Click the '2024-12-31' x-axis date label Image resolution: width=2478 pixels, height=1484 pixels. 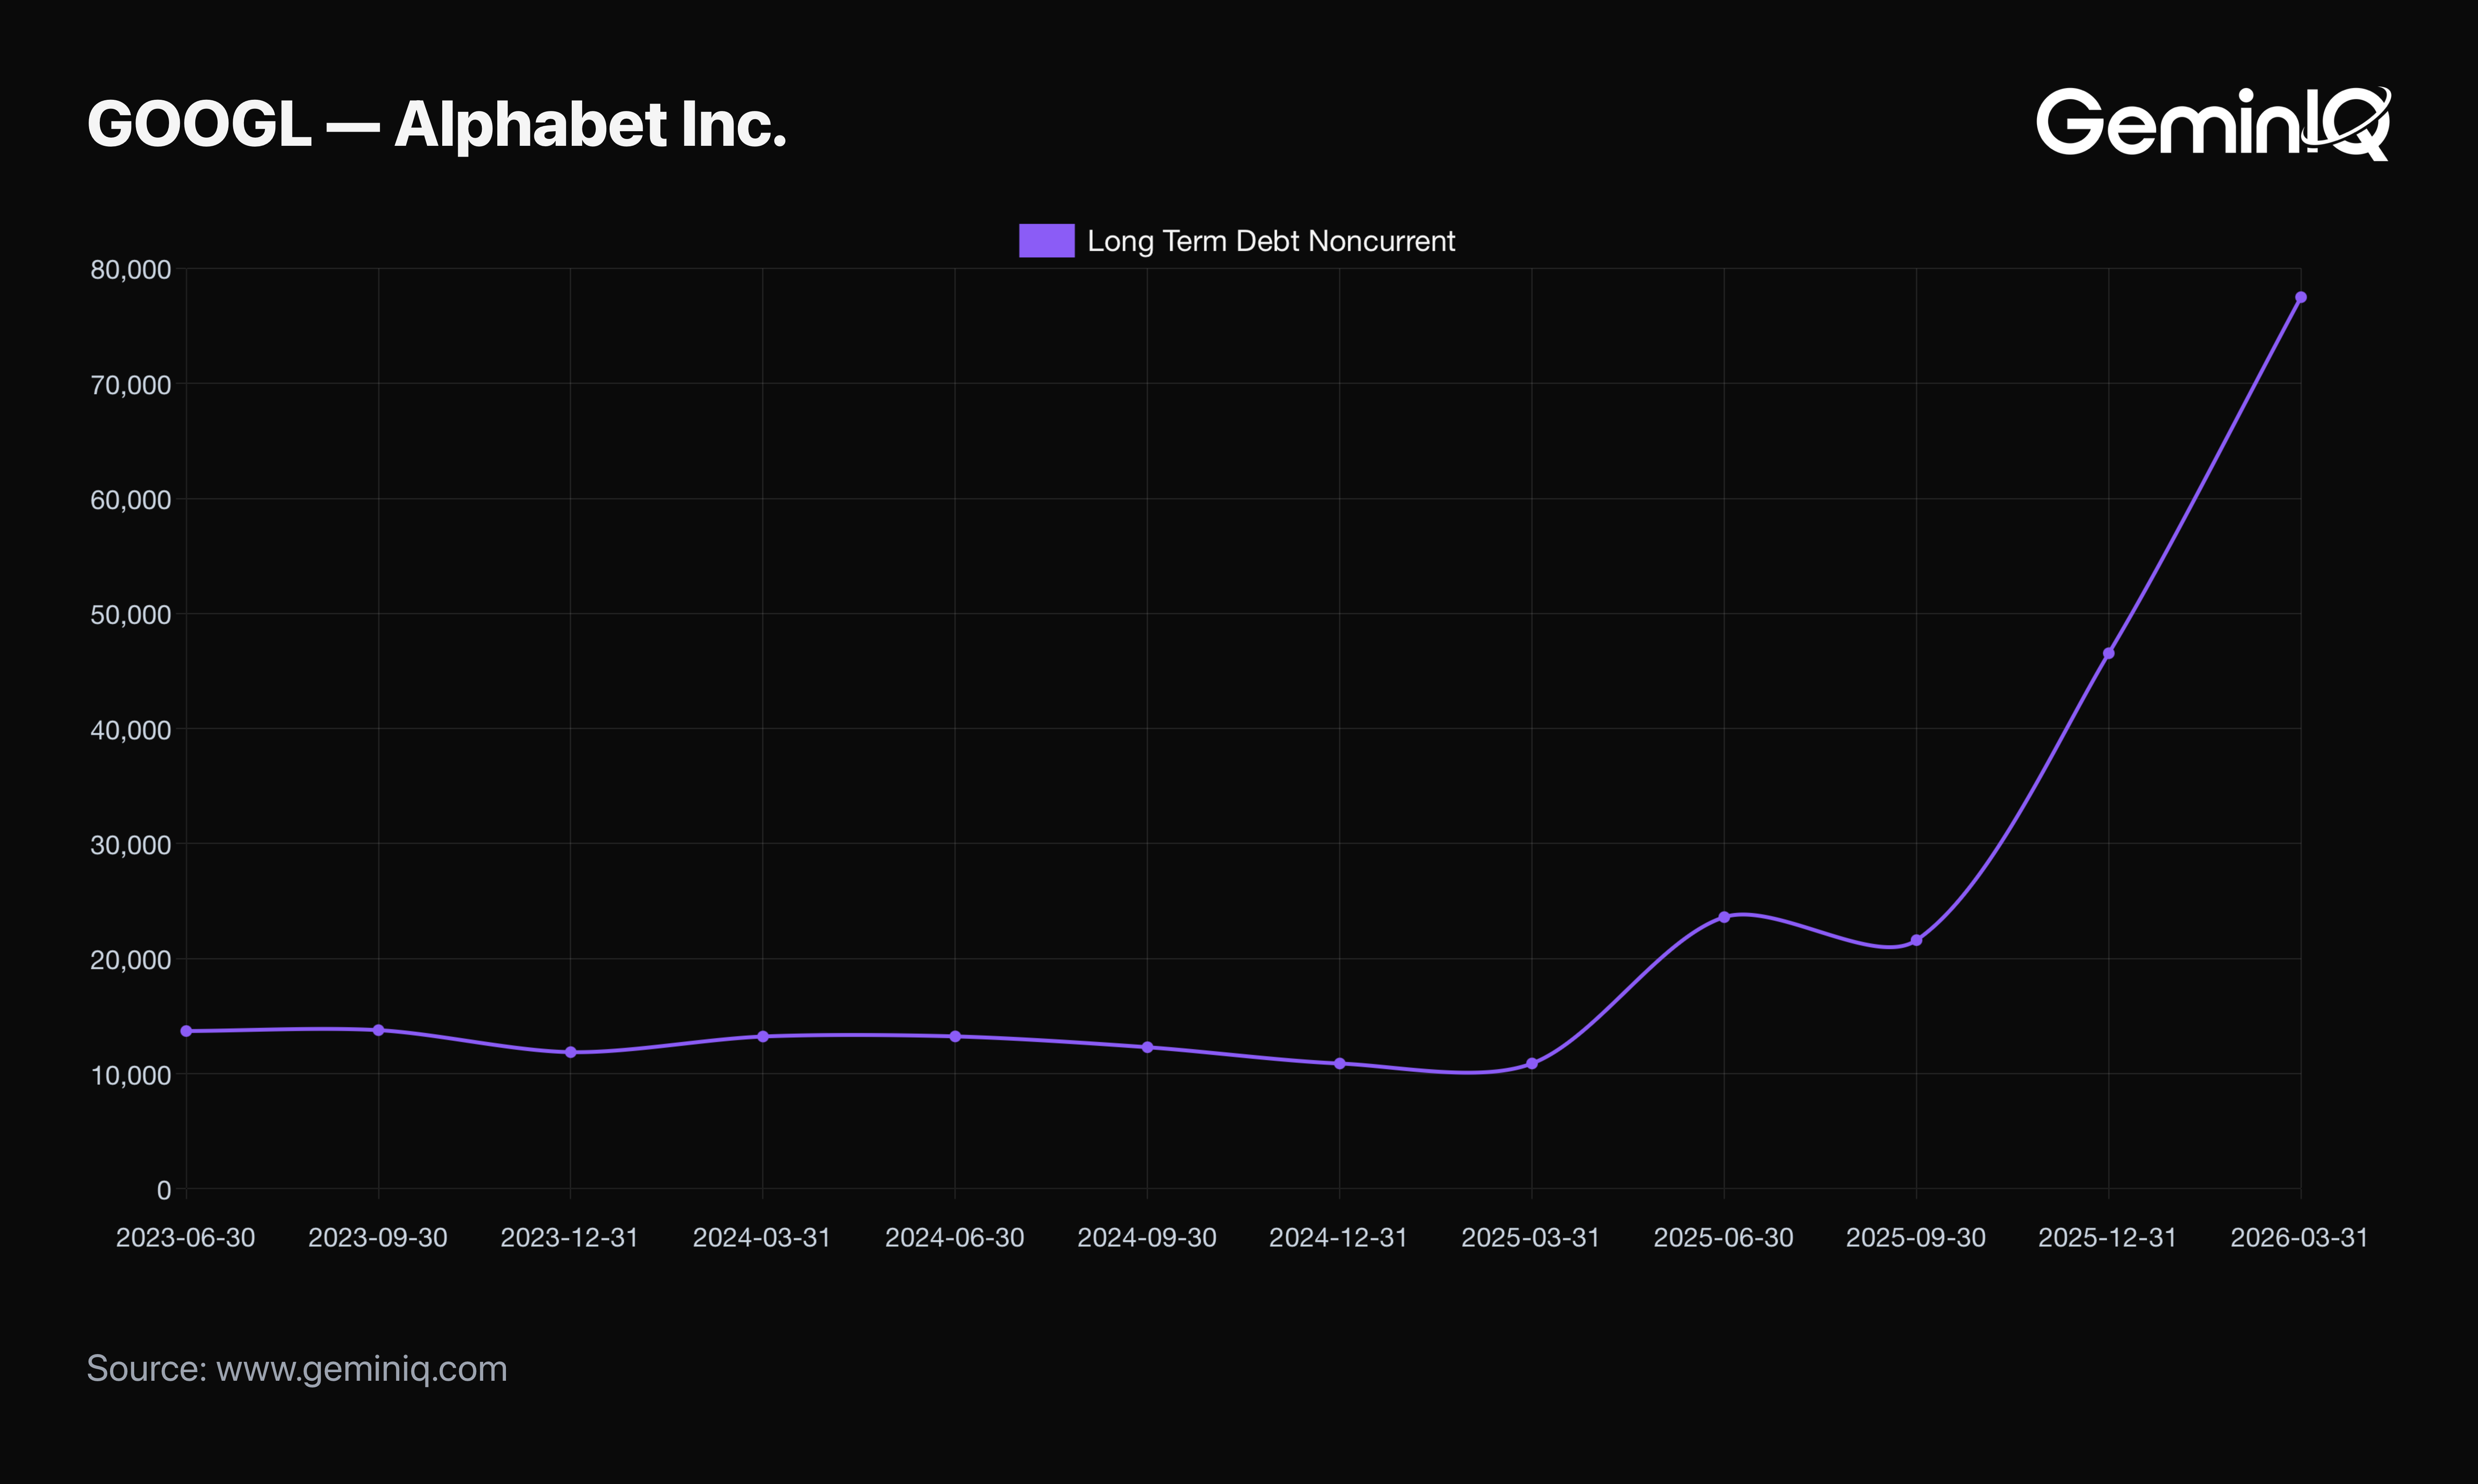[1339, 1238]
